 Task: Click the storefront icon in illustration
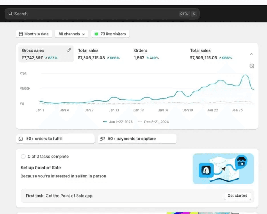click(x=241, y=161)
